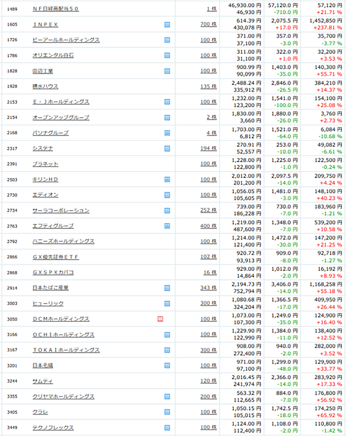This screenshot has height=436, width=346.
Task: Click blue icon in テクノフレックス row
Action: coord(167,428)
